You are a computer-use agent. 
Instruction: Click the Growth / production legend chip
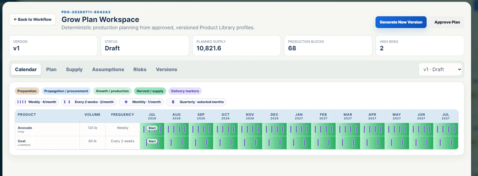tap(112, 91)
